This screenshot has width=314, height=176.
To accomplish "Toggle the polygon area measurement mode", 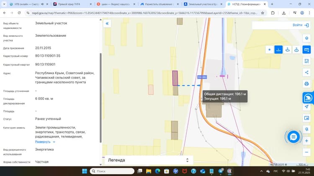I will click(287, 50).
